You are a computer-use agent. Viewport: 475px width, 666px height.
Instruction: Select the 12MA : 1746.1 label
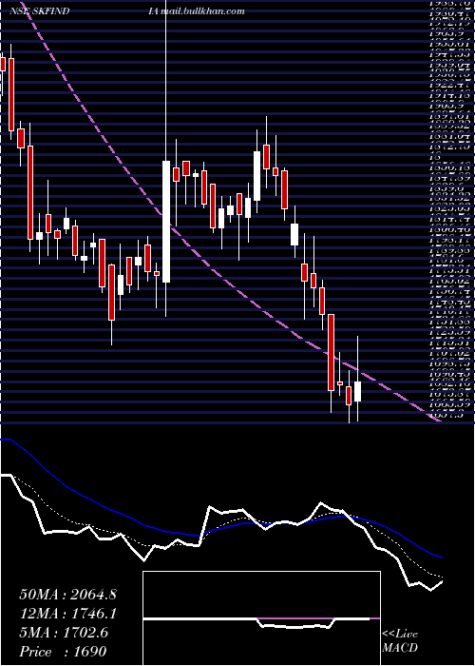(x=67, y=614)
